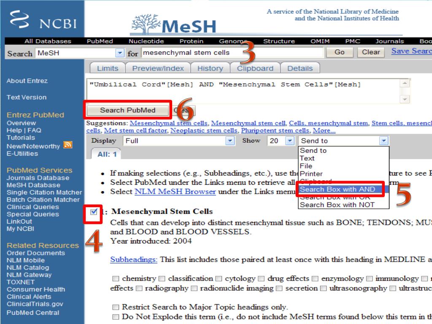Image resolution: width=432 pixels, height=324 pixels.
Task: Open About Entrez in the sidebar
Action: coord(27,81)
